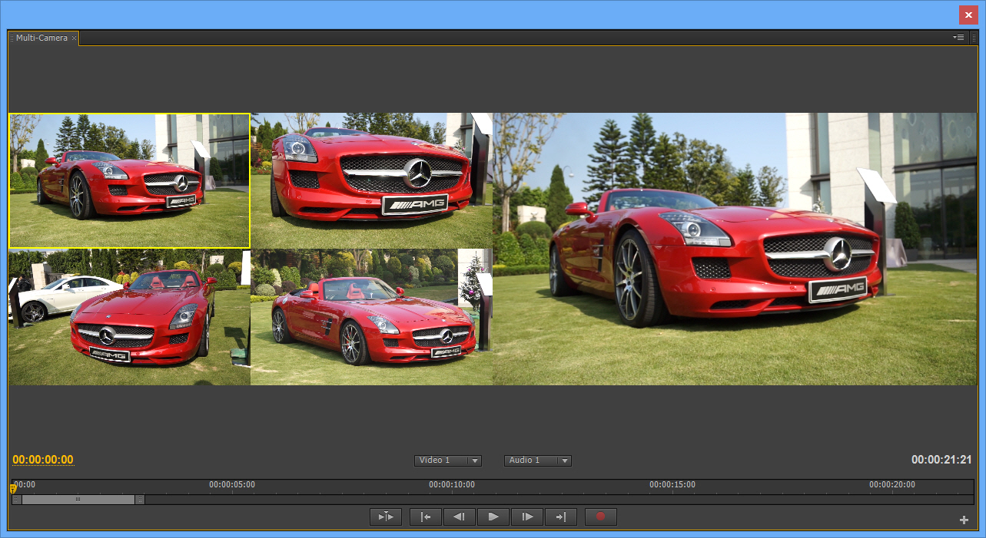The image size is (986, 538).
Task: Select the Multi-Camera tab
Action: pos(41,38)
